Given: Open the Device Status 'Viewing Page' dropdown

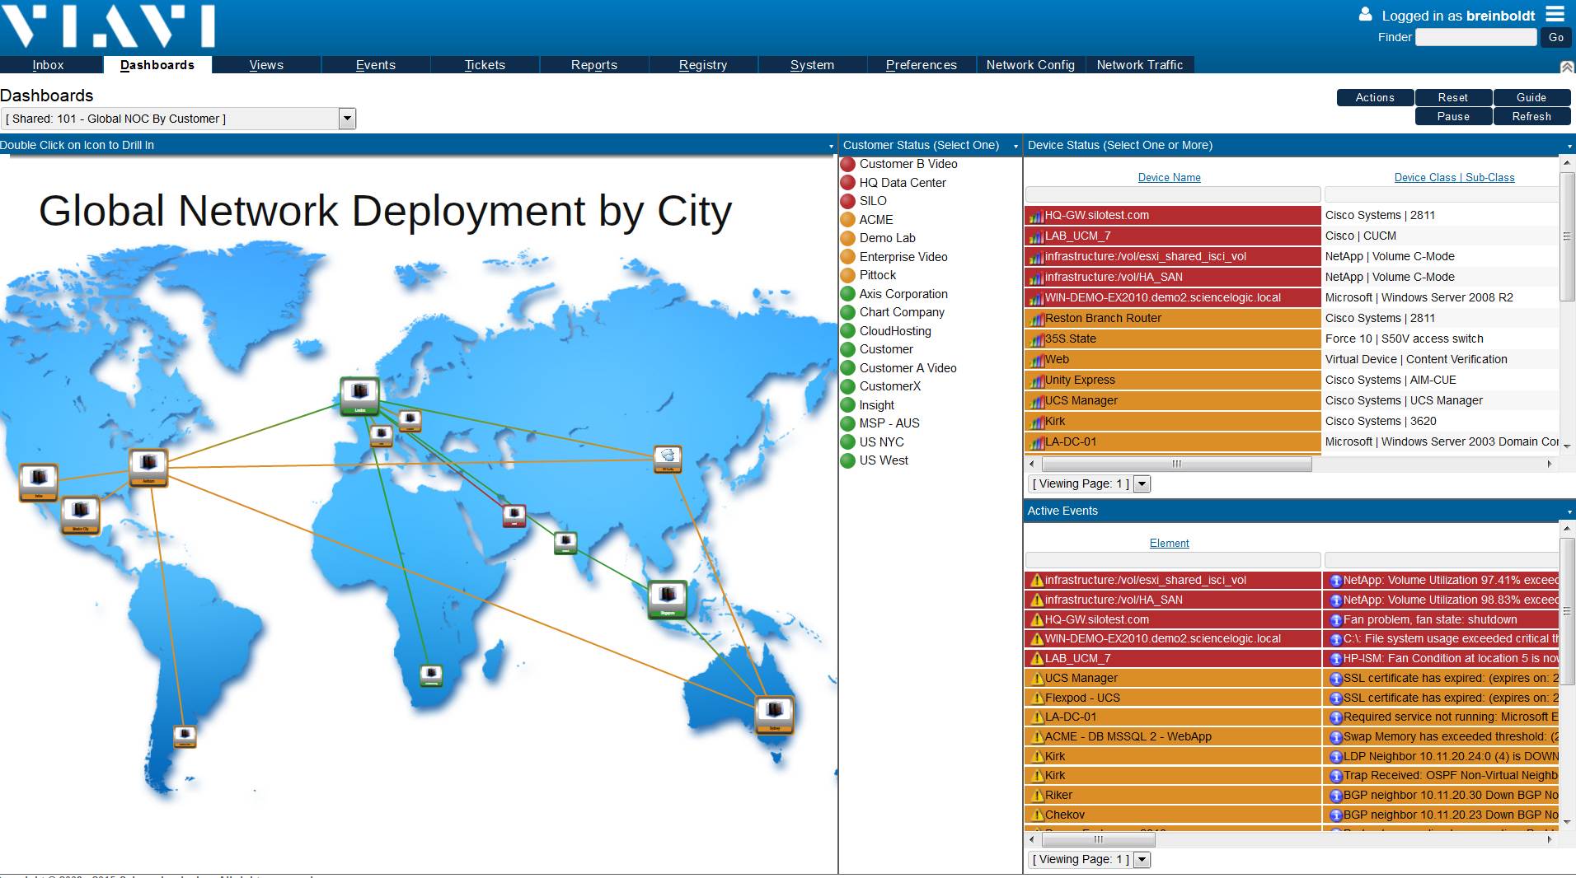Looking at the screenshot, I should (1142, 484).
